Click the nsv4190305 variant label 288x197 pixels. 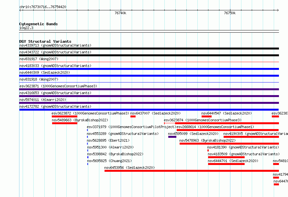pyautogui.click(x=256, y=134)
